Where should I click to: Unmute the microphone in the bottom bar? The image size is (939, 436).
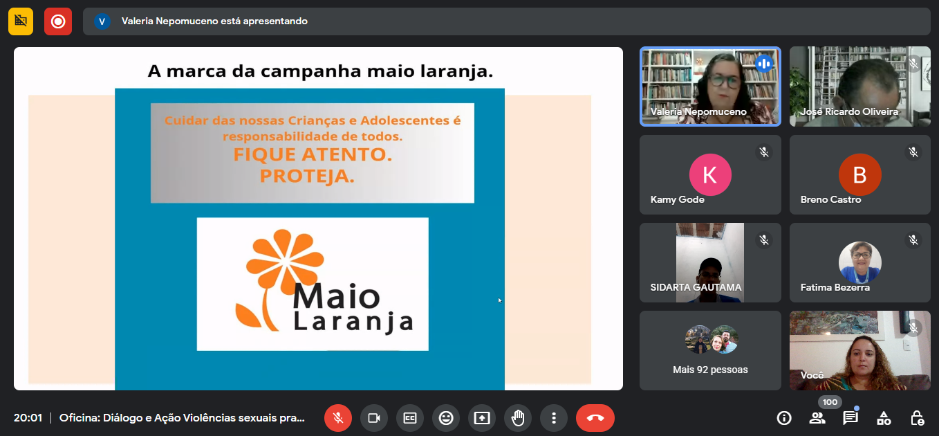point(338,418)
